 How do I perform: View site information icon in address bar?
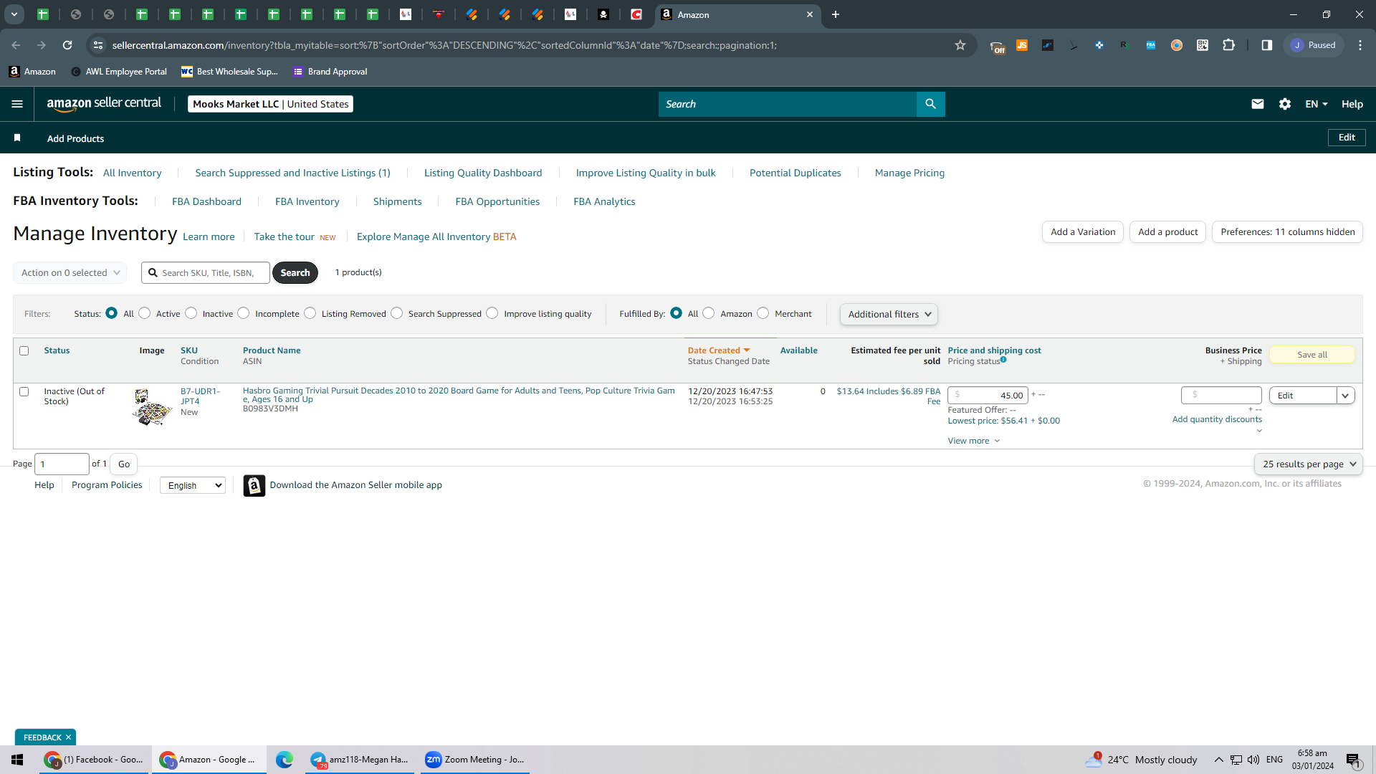click(99, 45)
